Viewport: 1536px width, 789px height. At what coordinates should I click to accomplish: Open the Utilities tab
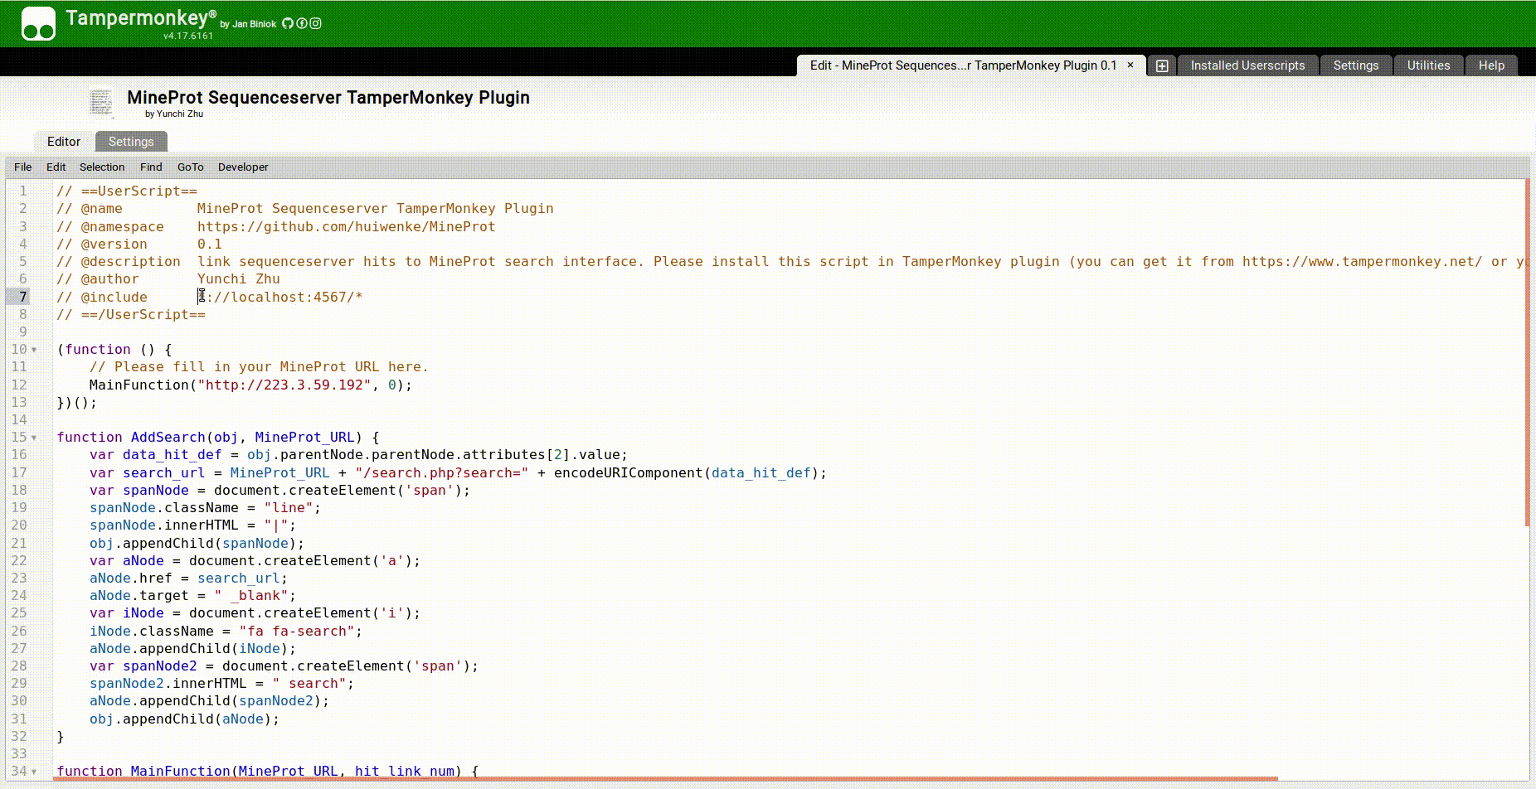point(1428,65)
